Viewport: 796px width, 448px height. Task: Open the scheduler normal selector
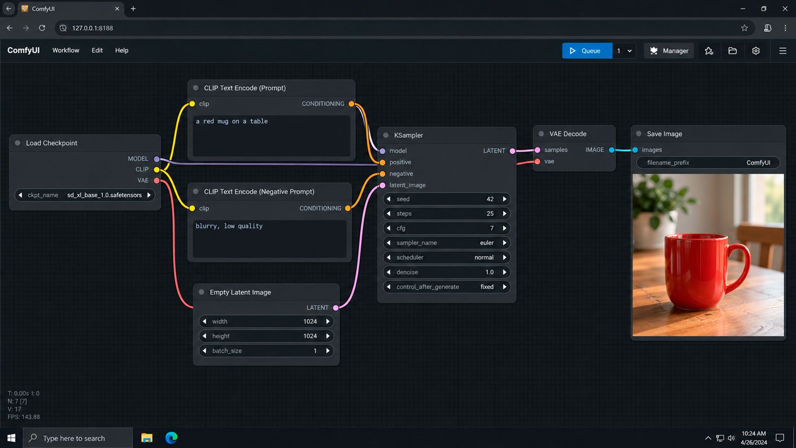point(447,257)
